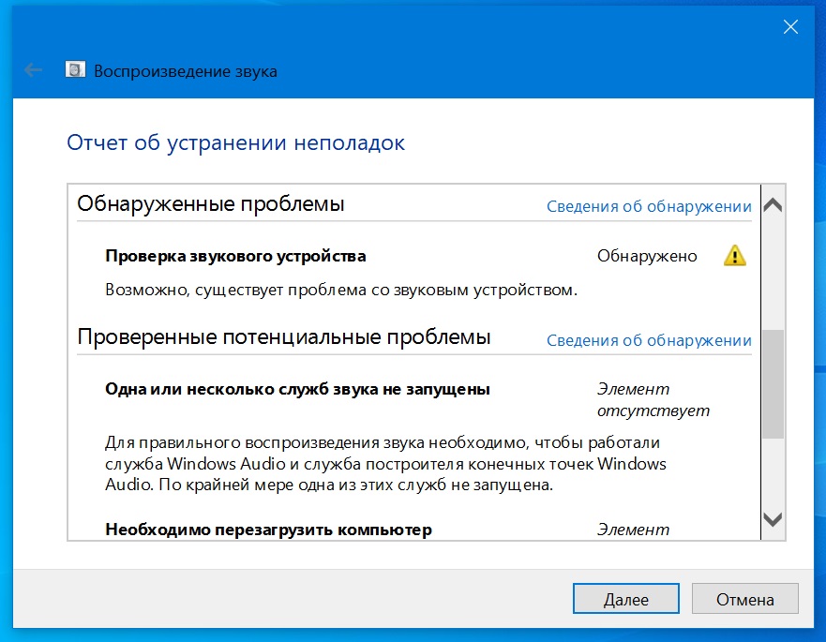Select Одна или несколько служб звука не запущены
Image resolution: width=826 pixels, height=642 pixels.
(297, 389)
